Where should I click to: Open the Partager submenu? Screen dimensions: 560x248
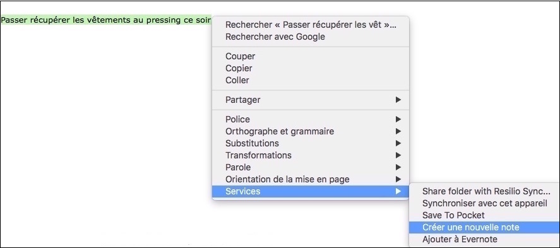tap(311, 100)
